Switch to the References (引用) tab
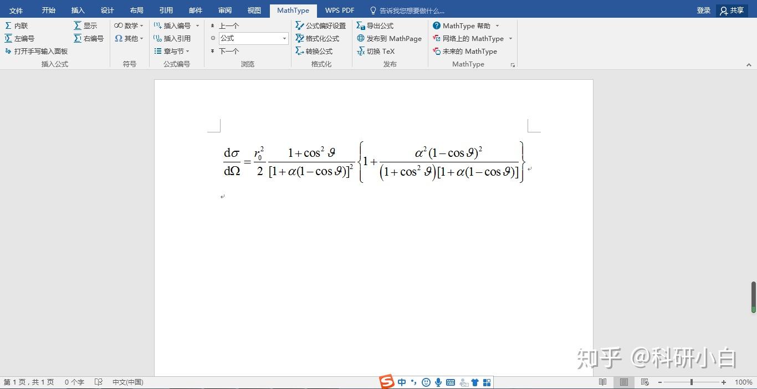Screen dimensions: 757x389 tap(166, 11)
